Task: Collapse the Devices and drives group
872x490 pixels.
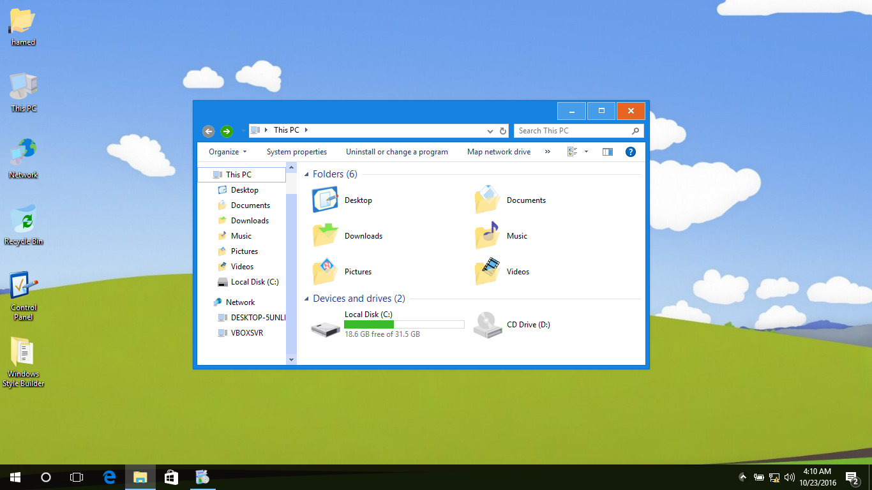Action: (x=307, y=299)
